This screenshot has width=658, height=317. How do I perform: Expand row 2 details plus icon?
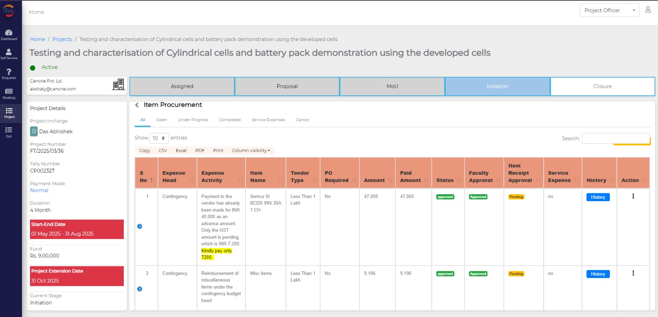pos(140,289)
